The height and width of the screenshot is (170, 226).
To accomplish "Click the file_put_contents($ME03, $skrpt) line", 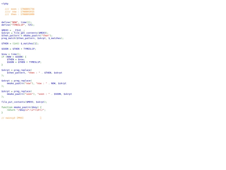I will (24, 102).
